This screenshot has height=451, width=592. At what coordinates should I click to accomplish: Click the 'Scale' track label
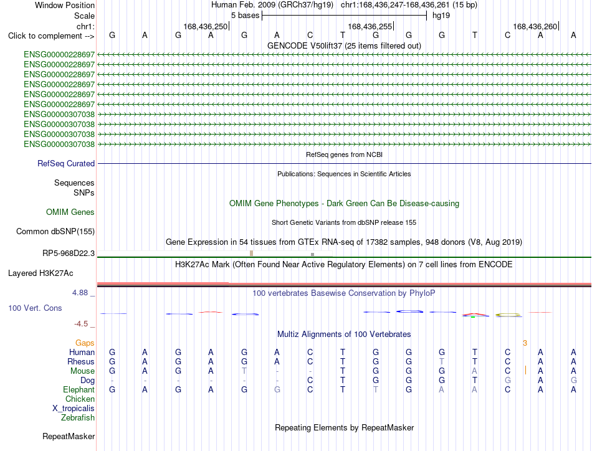84,16
